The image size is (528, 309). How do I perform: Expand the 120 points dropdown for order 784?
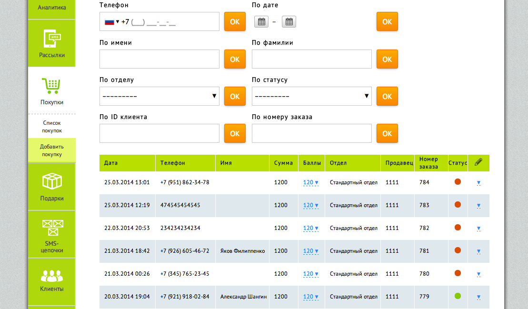[x=311, y=183]
